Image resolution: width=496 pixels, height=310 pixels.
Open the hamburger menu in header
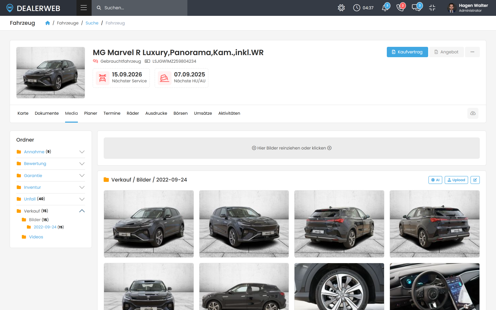click(x=84, y=8)
